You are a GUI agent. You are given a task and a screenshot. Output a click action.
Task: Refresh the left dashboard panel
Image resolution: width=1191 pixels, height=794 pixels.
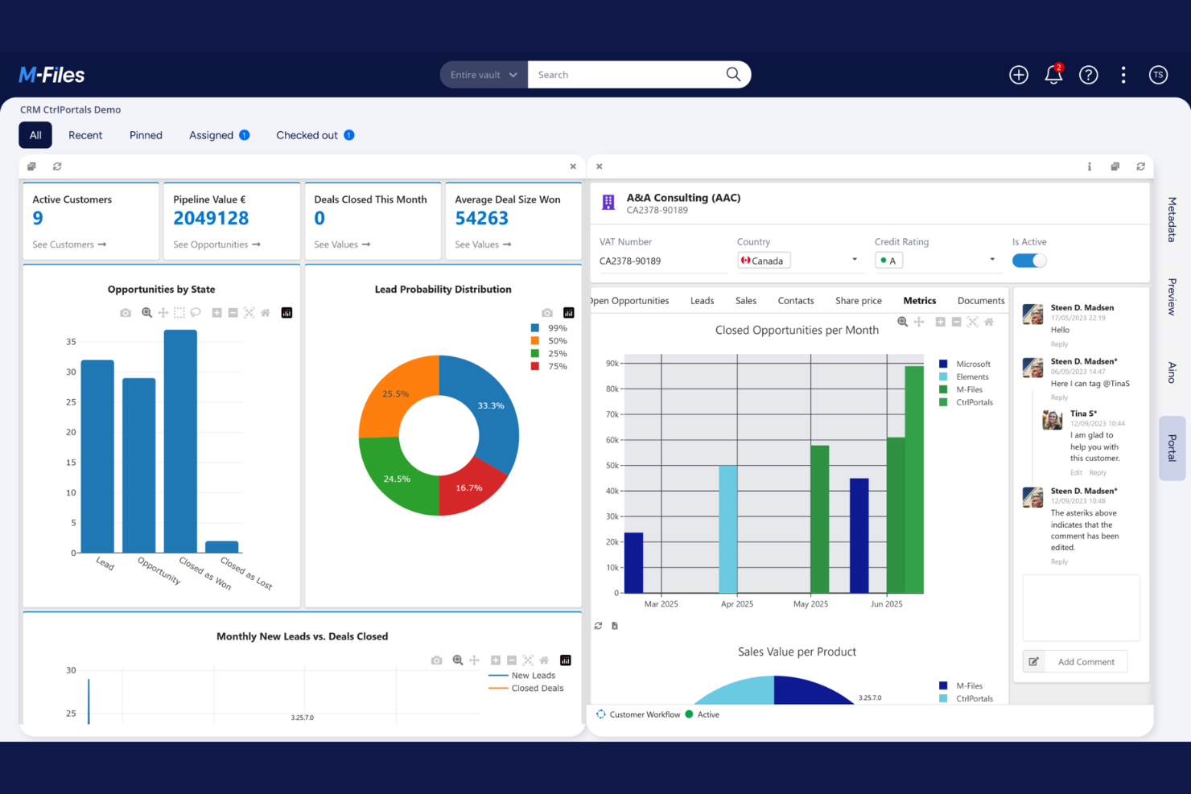tap(57, 167)
